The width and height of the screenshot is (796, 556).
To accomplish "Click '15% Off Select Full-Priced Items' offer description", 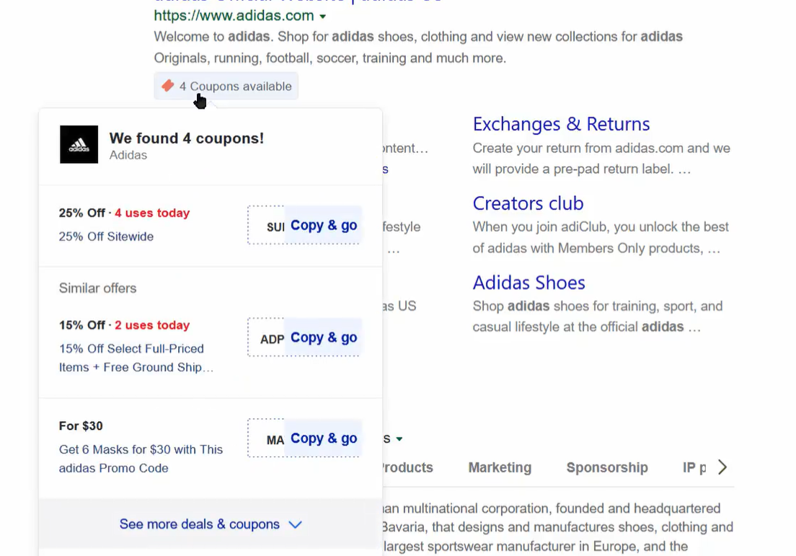I will pos(136,358).
